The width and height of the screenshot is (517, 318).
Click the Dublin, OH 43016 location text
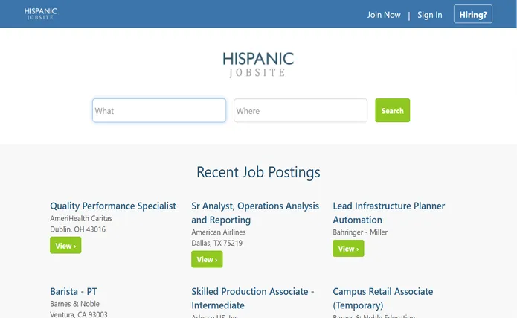point(78,229)
